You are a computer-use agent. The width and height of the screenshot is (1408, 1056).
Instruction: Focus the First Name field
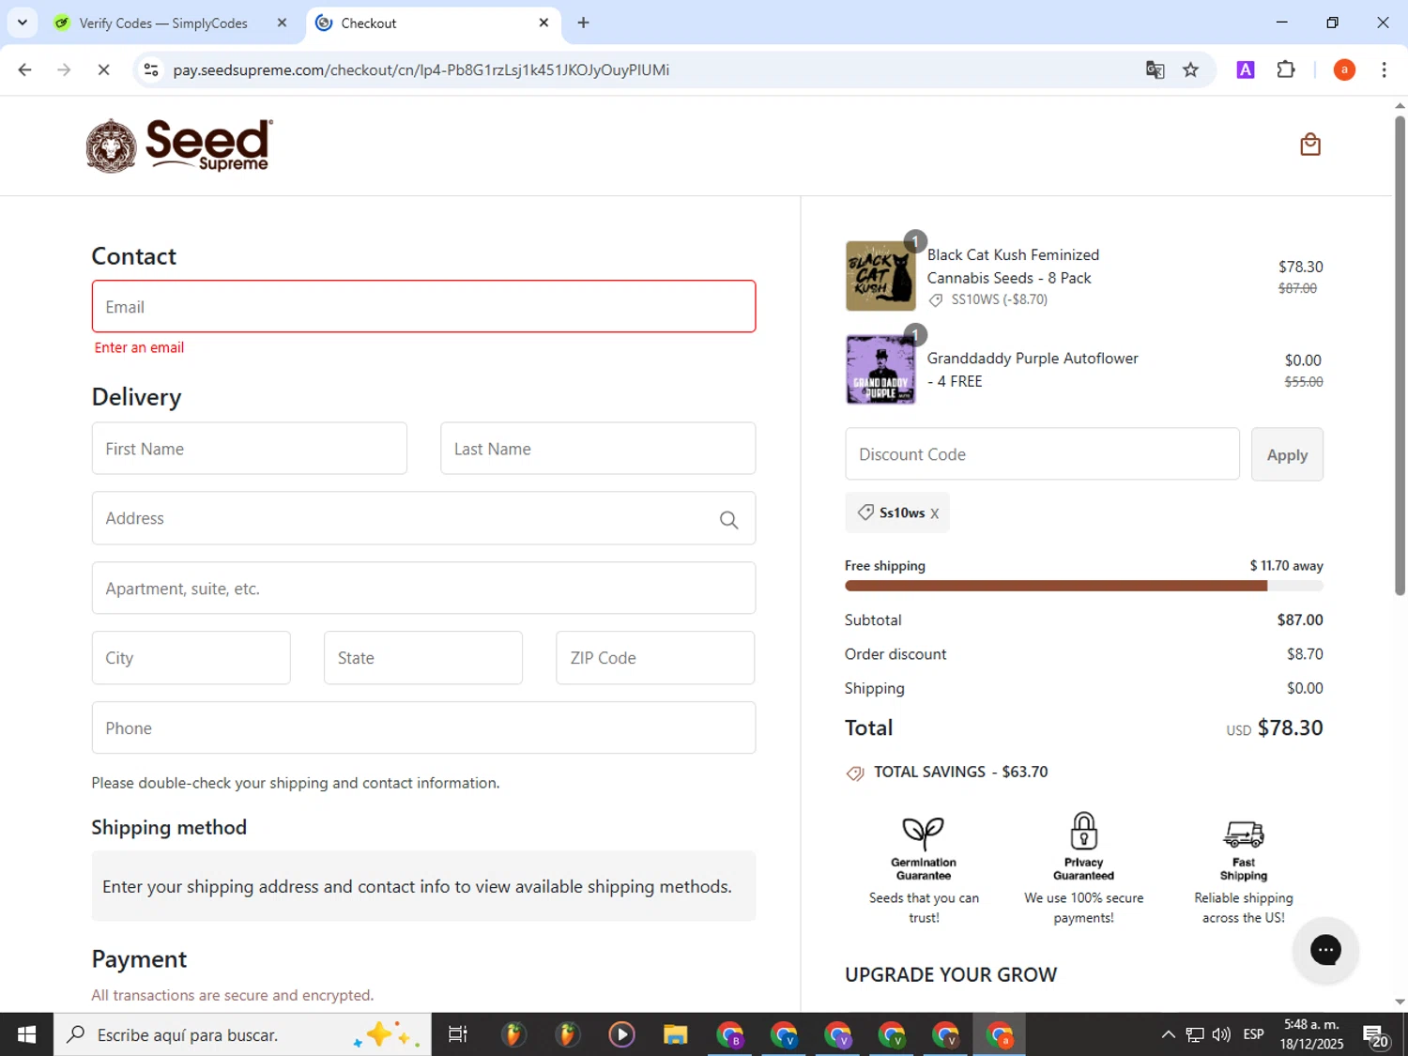pyautogui.click(x=250, y=449)
